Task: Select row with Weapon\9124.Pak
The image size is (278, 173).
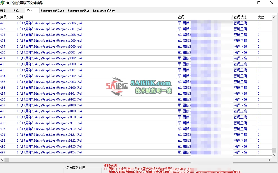Action: pyautogui.click(x=136, y=152)
